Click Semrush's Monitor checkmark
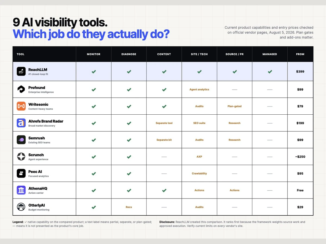Screen dimensions: 326x244 pyautogui.click(x=94, y=140)
